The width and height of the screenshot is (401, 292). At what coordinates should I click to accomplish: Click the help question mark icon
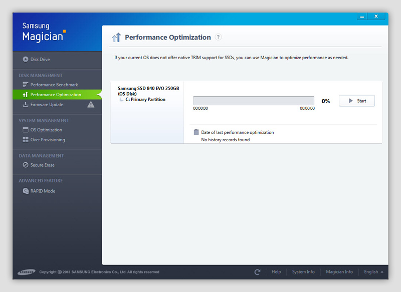[x=218, y=37]
